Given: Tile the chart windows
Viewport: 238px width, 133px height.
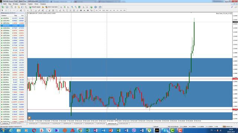Looking at the screenshot, I should 79,7.
